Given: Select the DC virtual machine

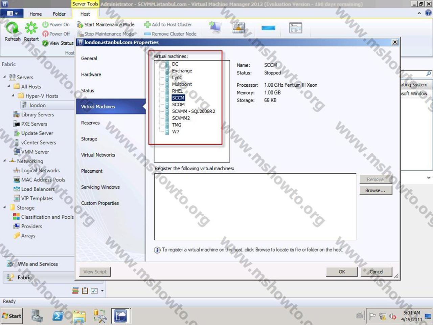Looking at the screenshot, I should click(x=175, y=64).
